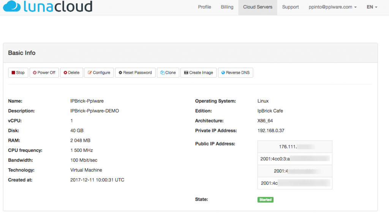Click the Create Image camera icon
Screen dimensions: 389x217
pyautogui.click(x=186, y=73)
